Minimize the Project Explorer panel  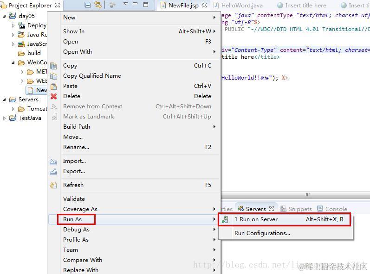[135, 4]
